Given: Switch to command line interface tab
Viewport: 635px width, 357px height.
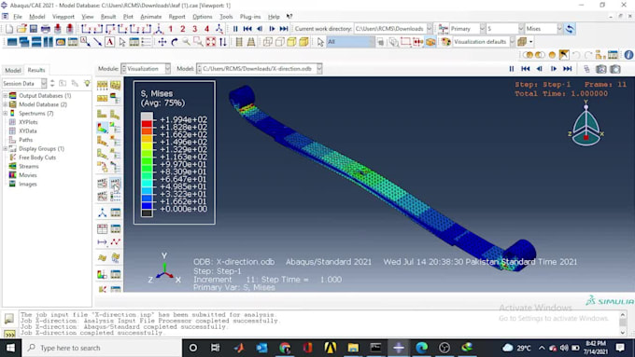Looking at the screenshot, I should pos(9,334).
